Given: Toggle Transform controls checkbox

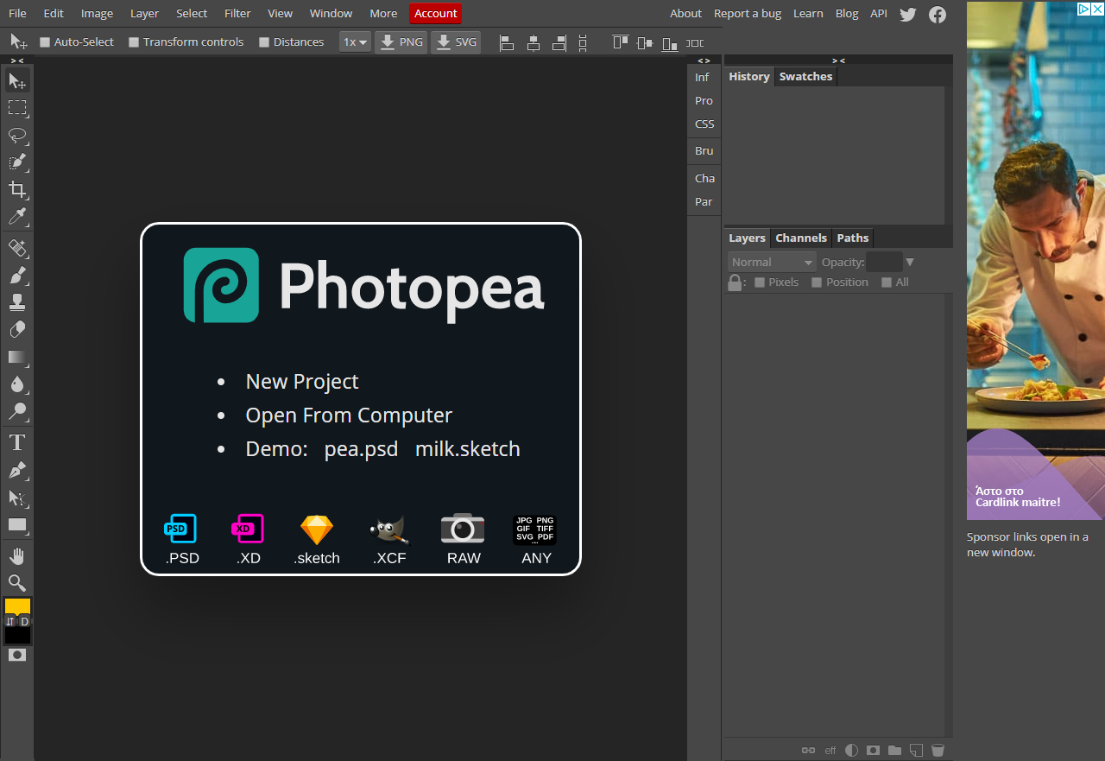Looking at the screenshot, I should pyautogui.click(x=134, y=42).
